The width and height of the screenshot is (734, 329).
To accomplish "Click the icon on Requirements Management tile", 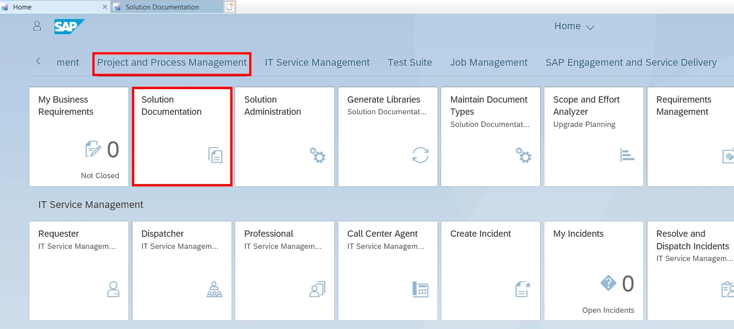I will point(728,155).
